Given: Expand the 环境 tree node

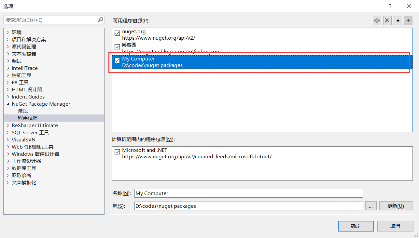Looking at the screenshot, I should pos(8,33).
